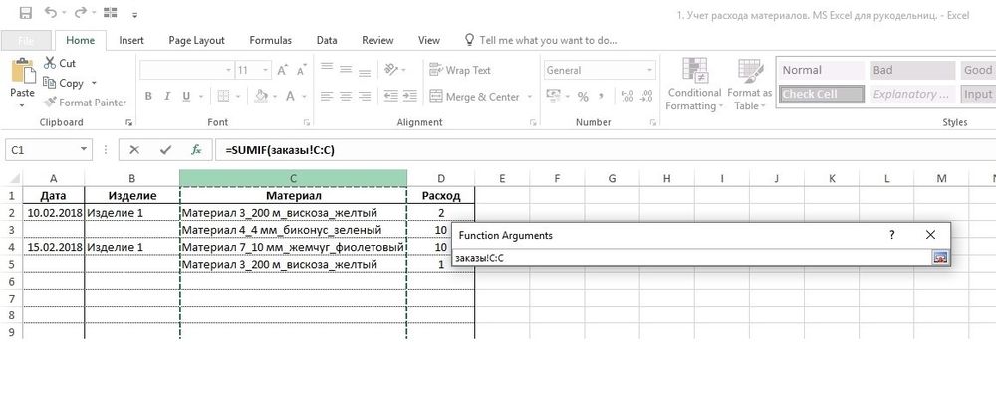Viewport: 996px width, 411px height.
Task: Click the Format as Table icon
Action: 749,83
